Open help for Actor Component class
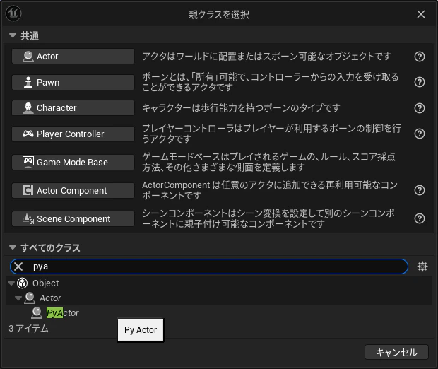Screen dimensions: 438x369 (420, 190)
